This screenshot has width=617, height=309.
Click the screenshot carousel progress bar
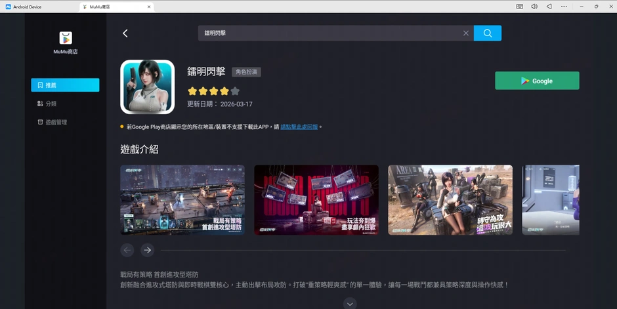[x=363, y=250]
